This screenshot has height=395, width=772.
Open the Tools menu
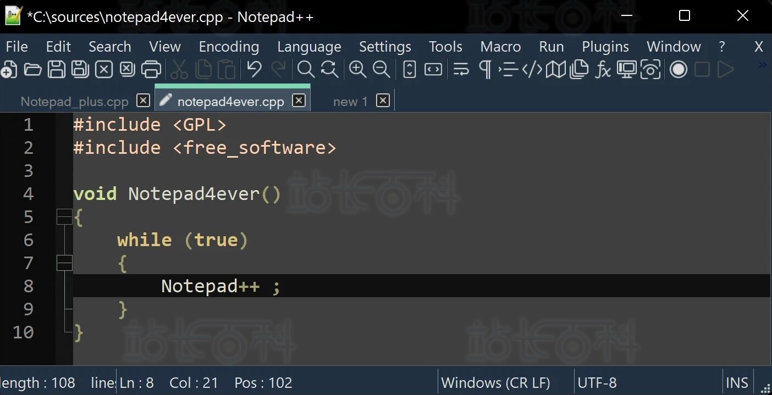click(445, 47)
